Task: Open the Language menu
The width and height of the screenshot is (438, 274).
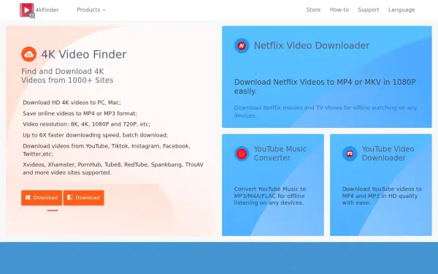Action: 401,9
